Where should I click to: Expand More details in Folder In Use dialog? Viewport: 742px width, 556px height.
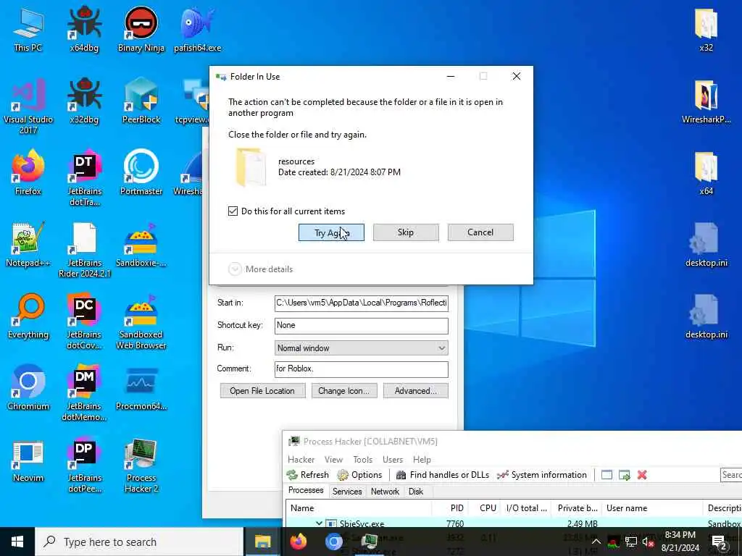pos(261,269)
